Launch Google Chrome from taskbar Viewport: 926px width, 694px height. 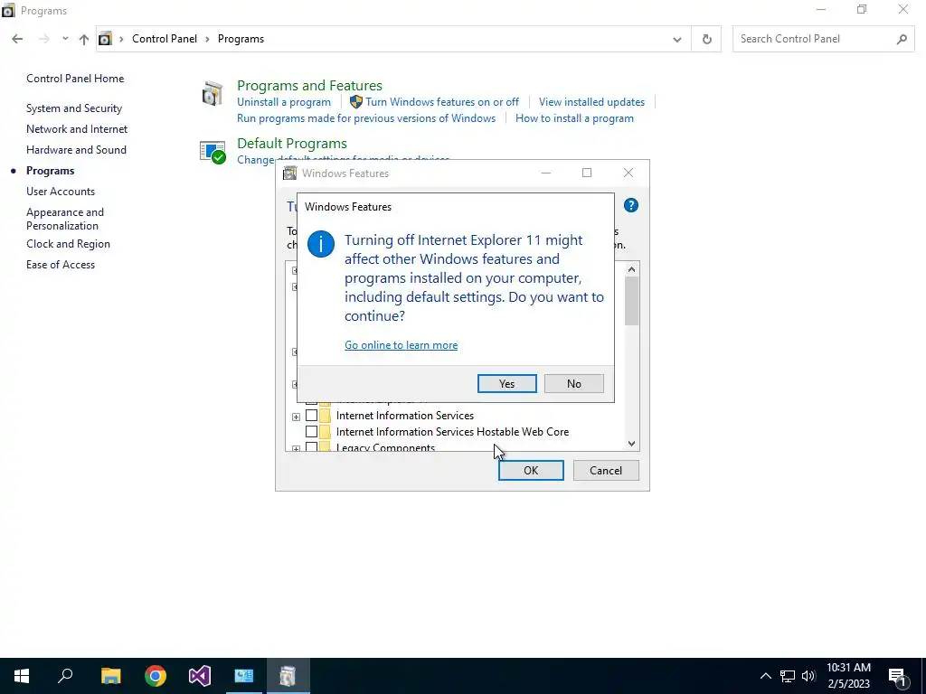coord(156,676)
